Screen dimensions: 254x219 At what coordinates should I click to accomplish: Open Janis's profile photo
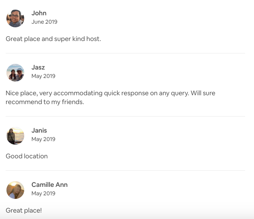[15, 135]
